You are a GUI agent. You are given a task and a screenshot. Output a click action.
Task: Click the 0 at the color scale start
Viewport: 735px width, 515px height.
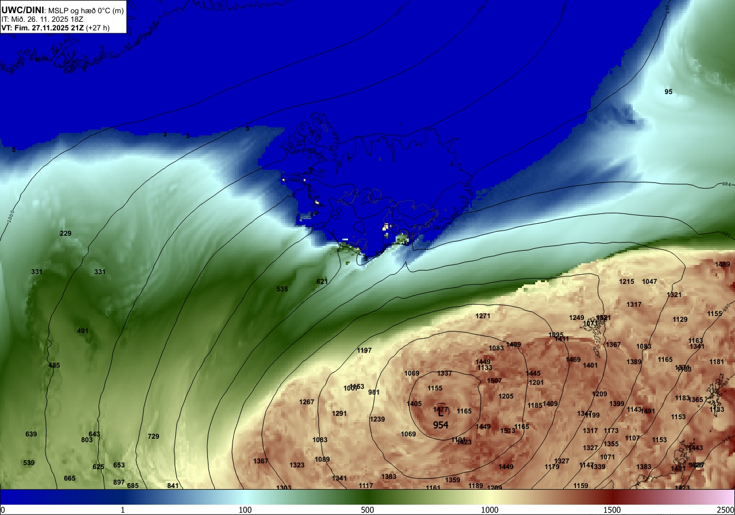coord(3,510)
